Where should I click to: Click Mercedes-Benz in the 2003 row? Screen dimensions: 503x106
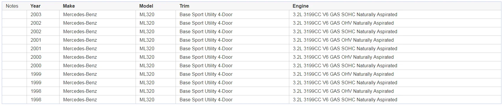(80, 14)
